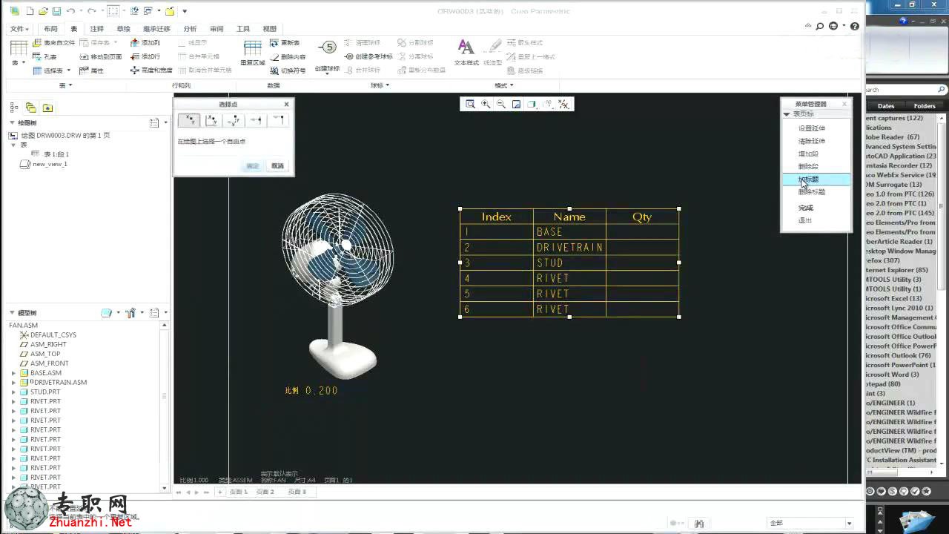949x534 pixels.
Task: Click 添加行 (Add row) tool
Action: click(145, 56)
